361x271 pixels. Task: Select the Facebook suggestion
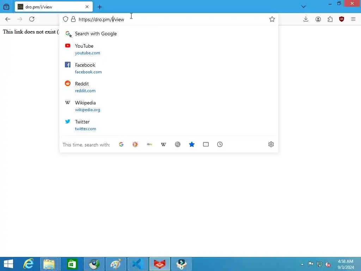(169, 68)
